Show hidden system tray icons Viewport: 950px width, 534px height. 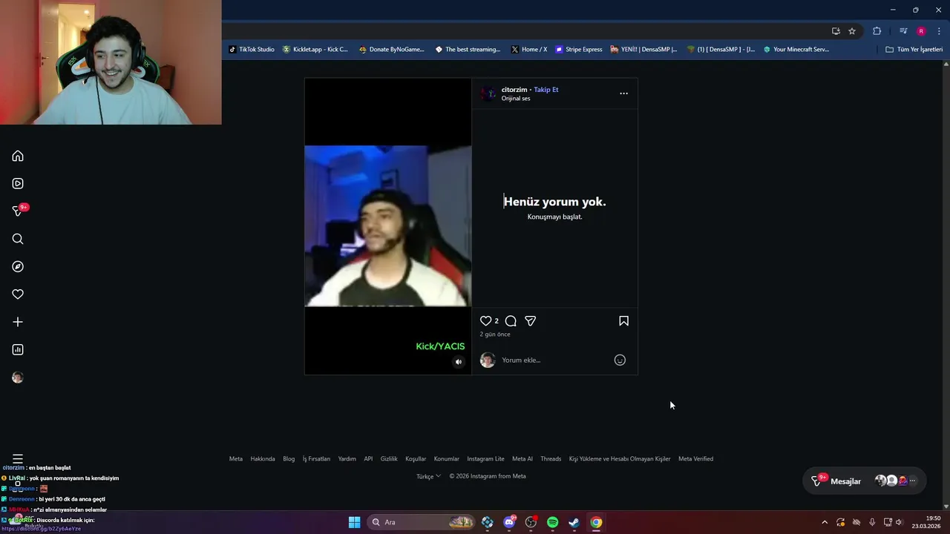pyautogui.click(x=824, y=522)
